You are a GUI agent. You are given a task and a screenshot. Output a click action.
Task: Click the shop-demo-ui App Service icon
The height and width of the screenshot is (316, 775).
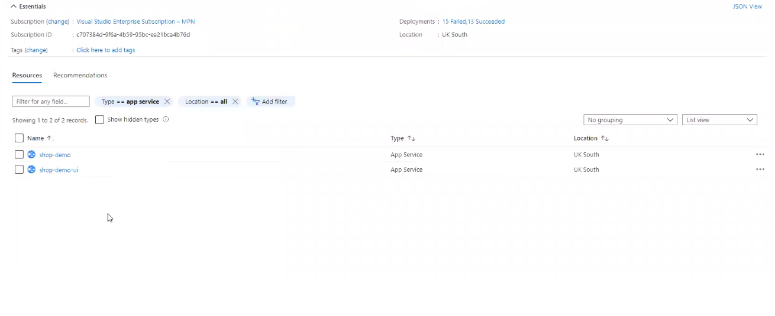[x=31, y=170]
